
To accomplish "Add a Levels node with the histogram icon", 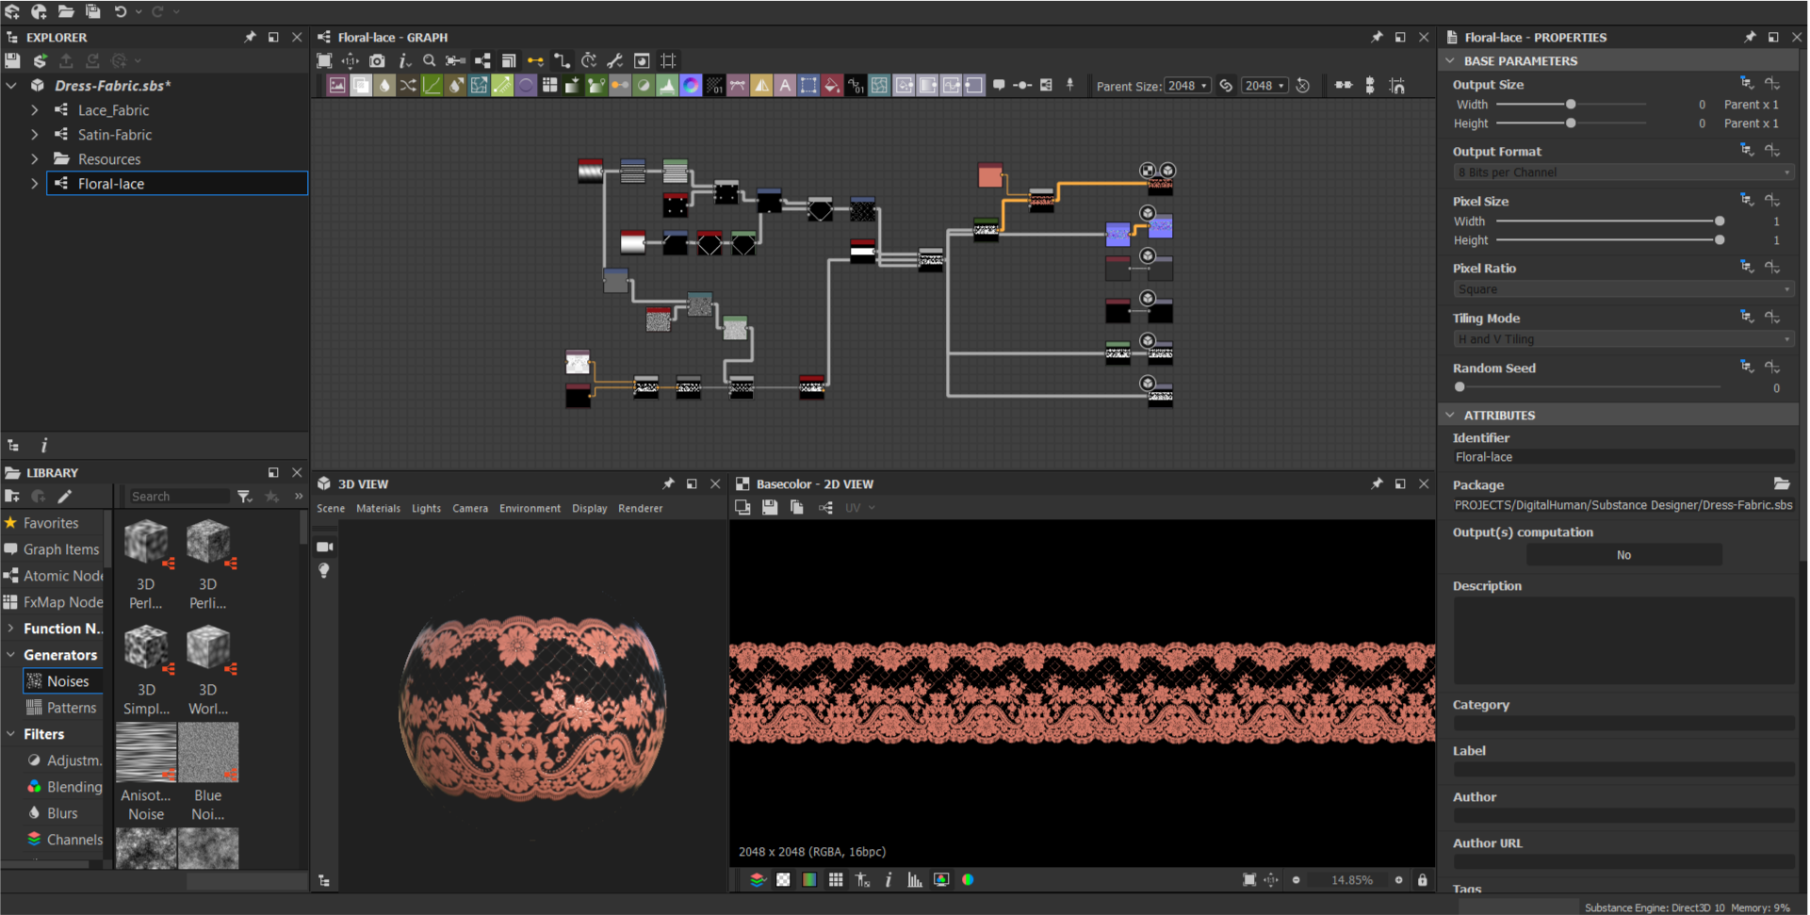I will click(667, 86).
